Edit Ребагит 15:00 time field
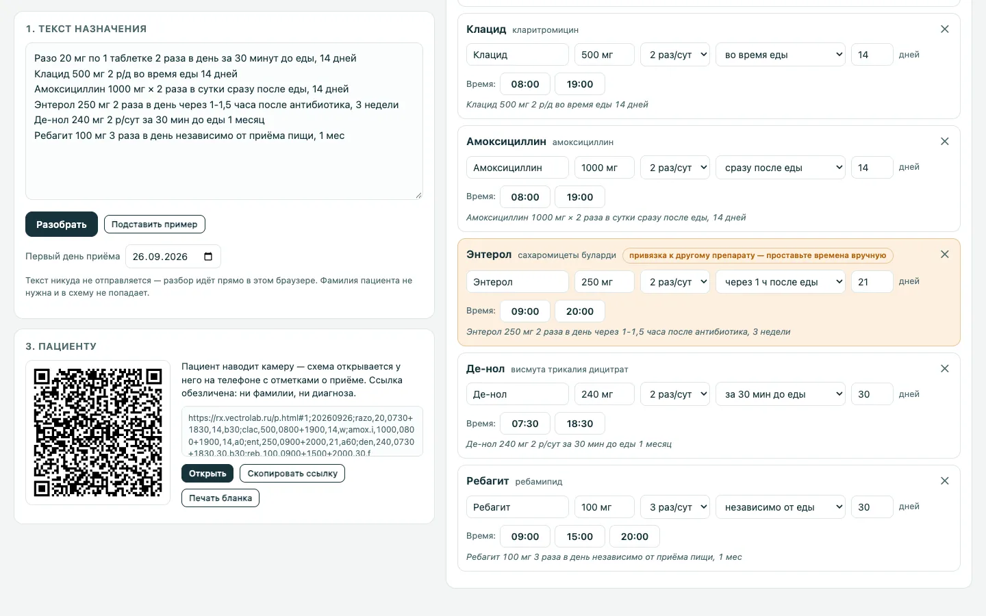 (580, 537)
